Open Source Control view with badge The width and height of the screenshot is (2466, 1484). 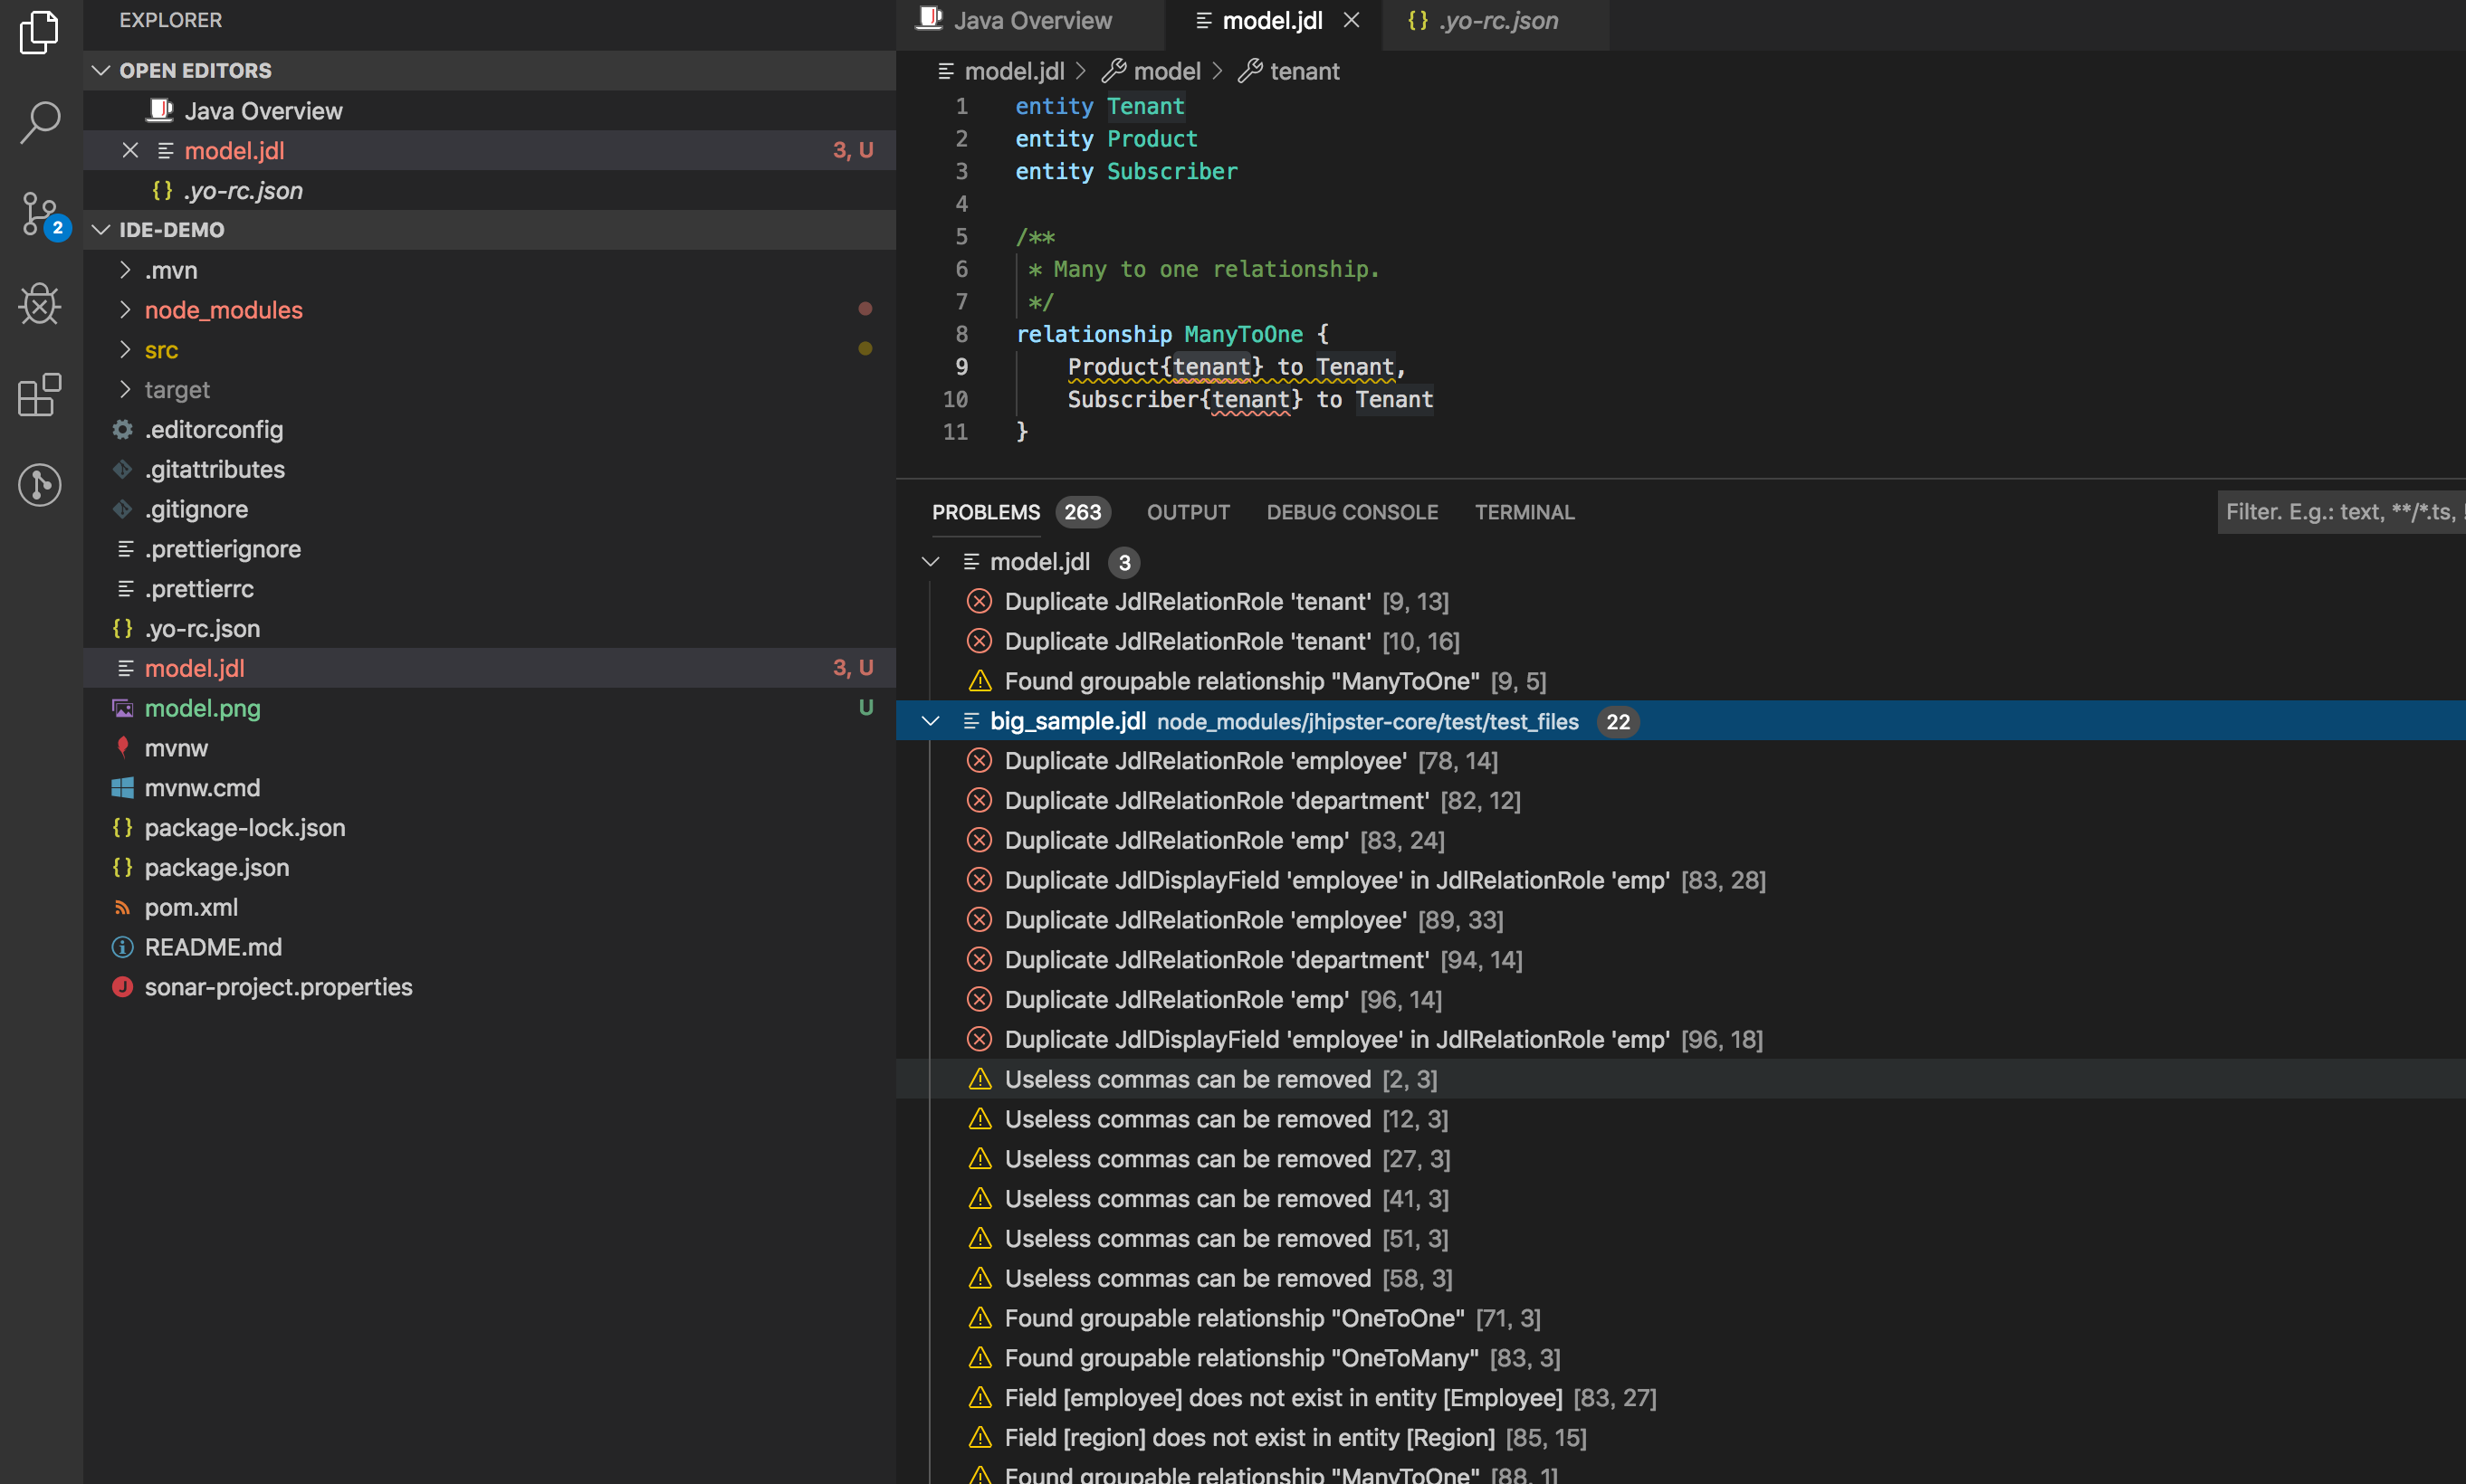[39, 213]
